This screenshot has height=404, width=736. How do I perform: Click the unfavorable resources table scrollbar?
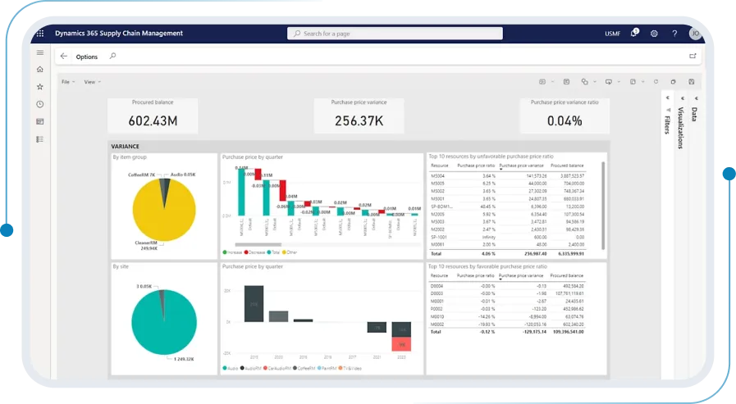coord(603,206)
